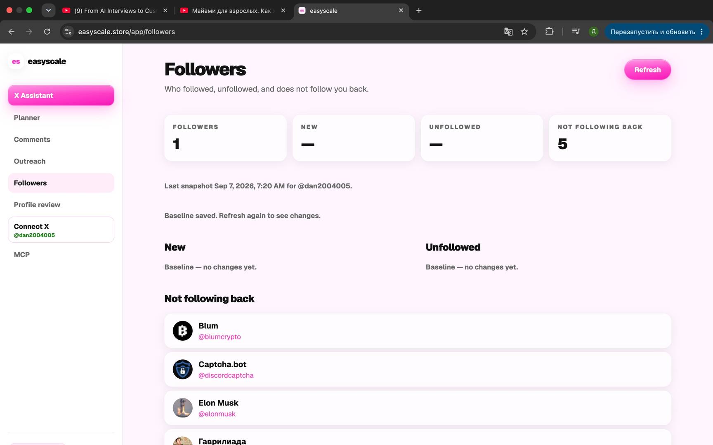Click the 'Not following back' section heading
The width and height of the screenshot is (713, 445).
(209, 299)
